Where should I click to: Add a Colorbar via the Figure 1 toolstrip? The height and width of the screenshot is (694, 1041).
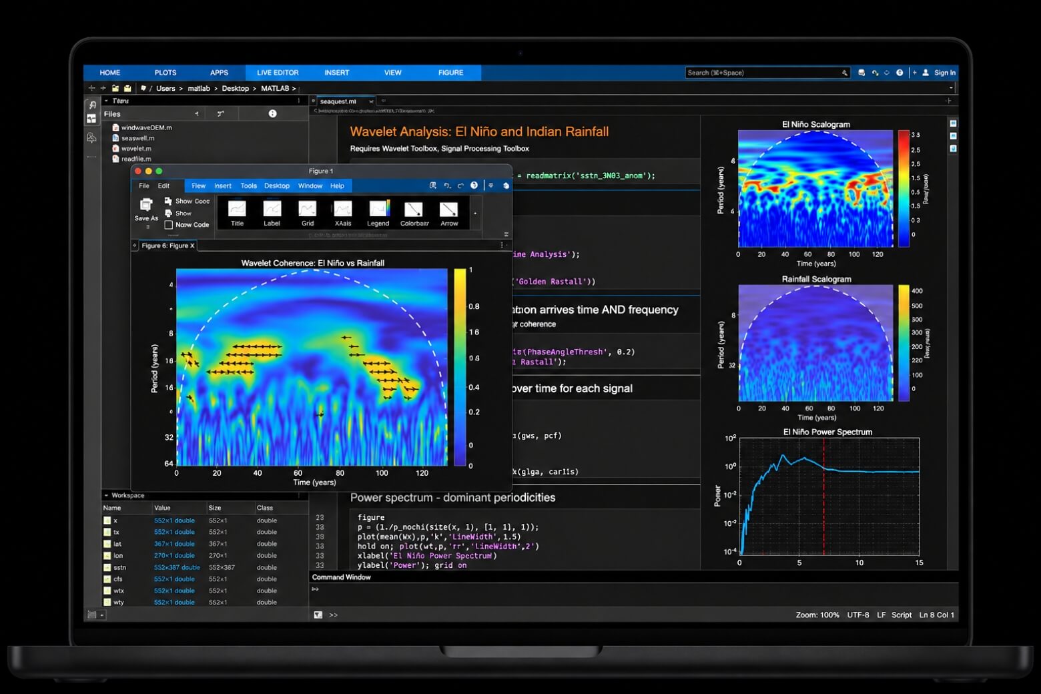[x=414, y=214]
